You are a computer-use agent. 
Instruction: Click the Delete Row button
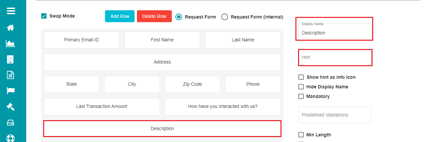click(x=154, y=16)
